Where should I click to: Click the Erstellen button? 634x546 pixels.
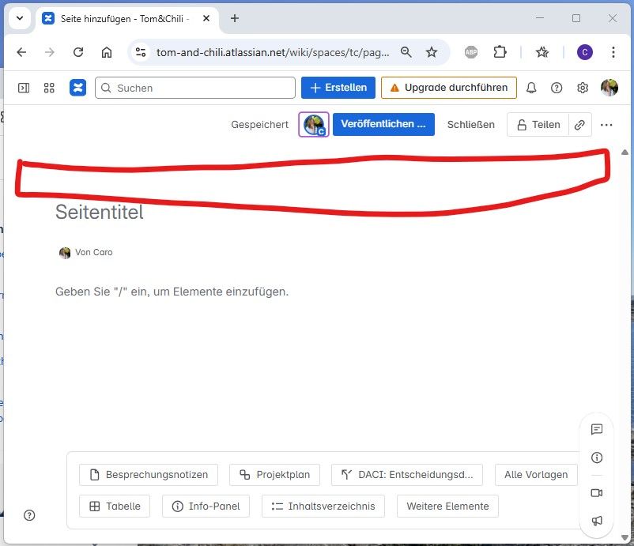[338, 88]
